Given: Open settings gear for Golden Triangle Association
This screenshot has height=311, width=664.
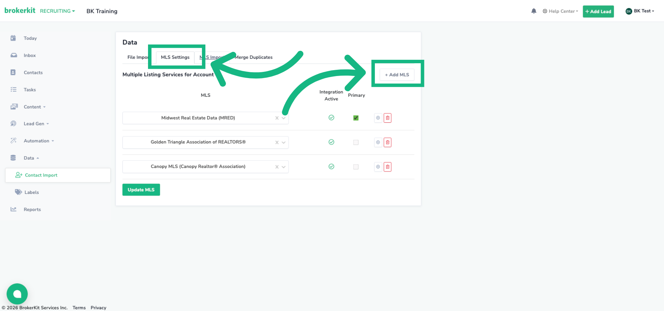Looking at the screenshot, I should (x=378, y=142).
